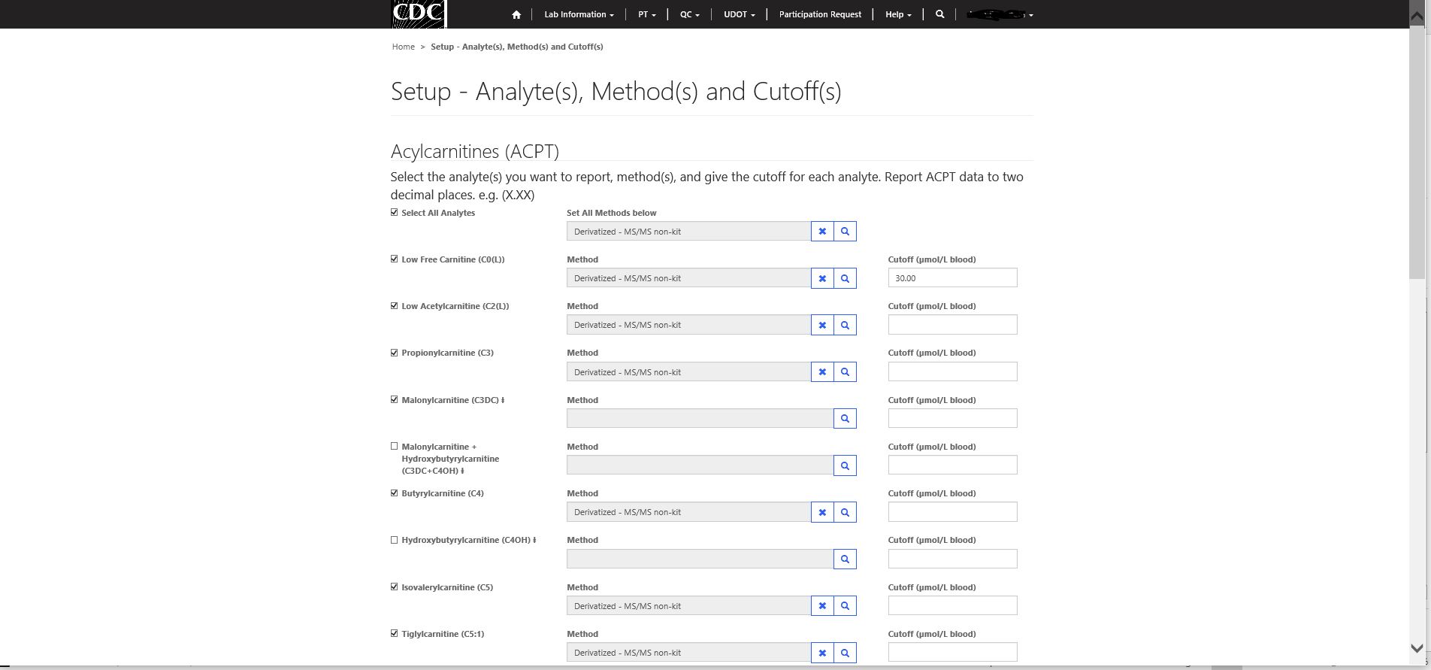The height and width of the screenshot is (670, 1431).
Task: Open the Help menu
Action: pyautogui.click(x=897, y=14)
